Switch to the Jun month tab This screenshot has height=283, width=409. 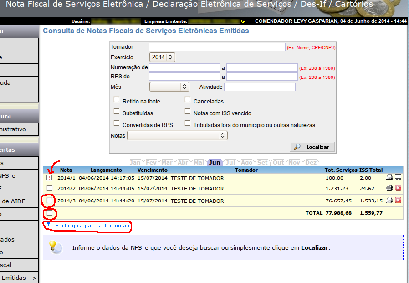[x=215, y=162]
